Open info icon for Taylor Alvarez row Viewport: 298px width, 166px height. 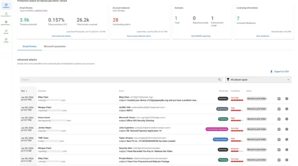[286, 140]
